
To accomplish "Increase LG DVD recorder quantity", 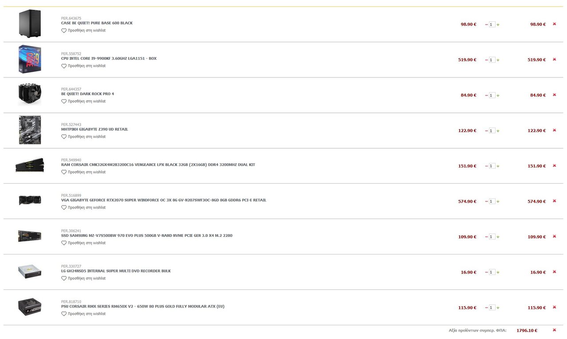I will (x=498, y=273).
